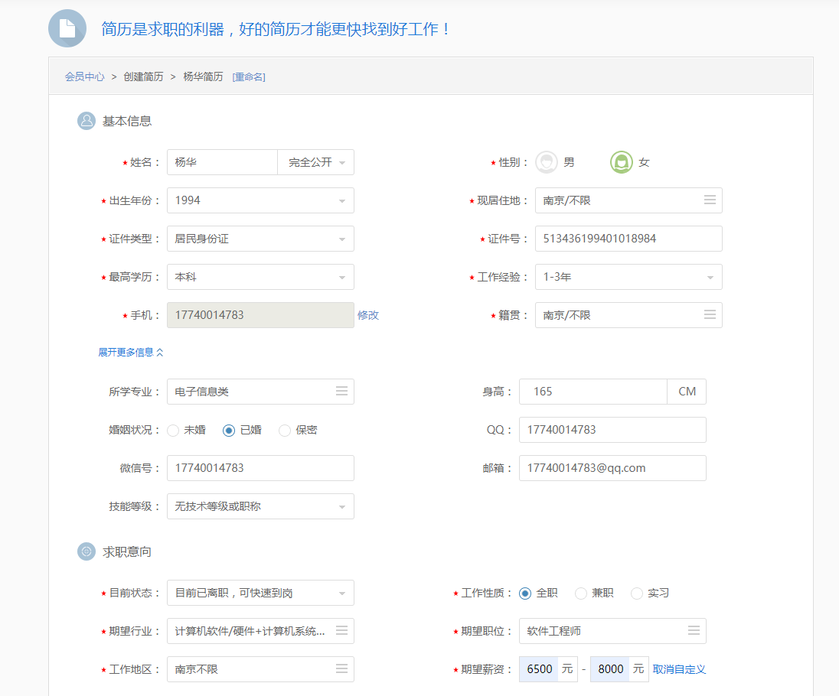The image size is (839, 696).
Task: Select the male gender avatar icon
Action: (546, 162)
